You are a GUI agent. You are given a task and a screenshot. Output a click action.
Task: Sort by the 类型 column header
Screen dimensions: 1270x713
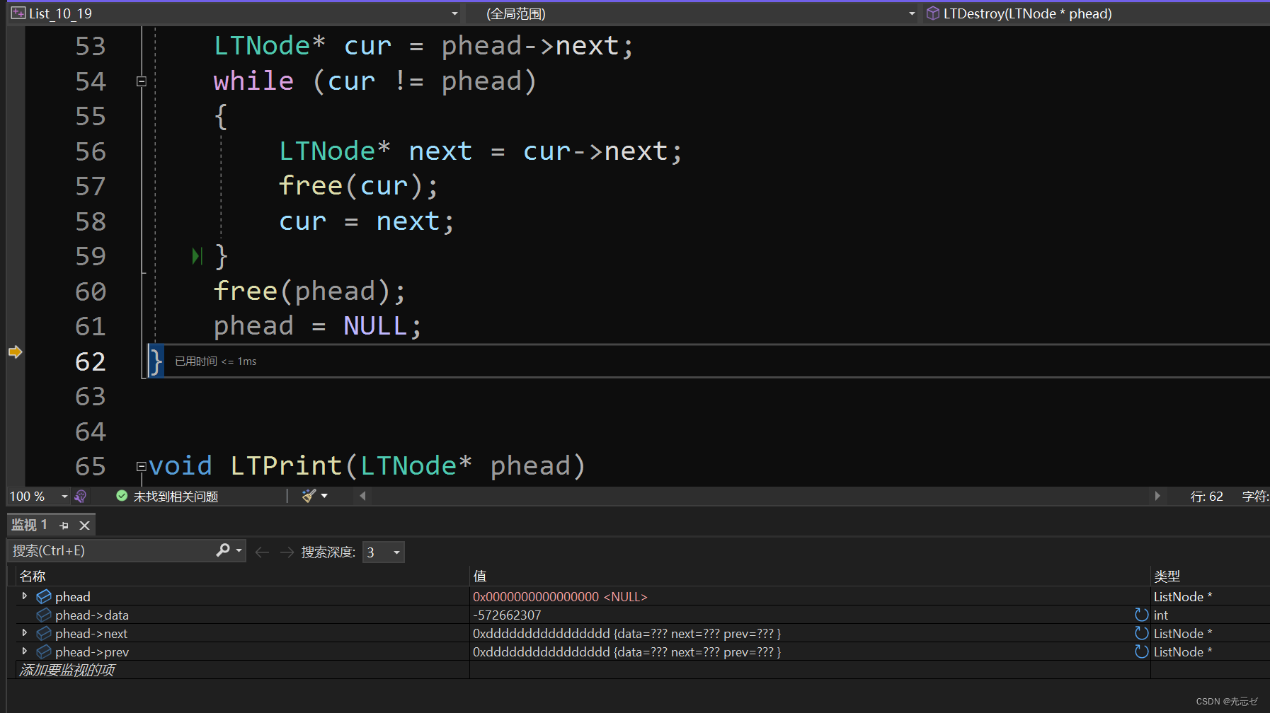click(1210, 576)
